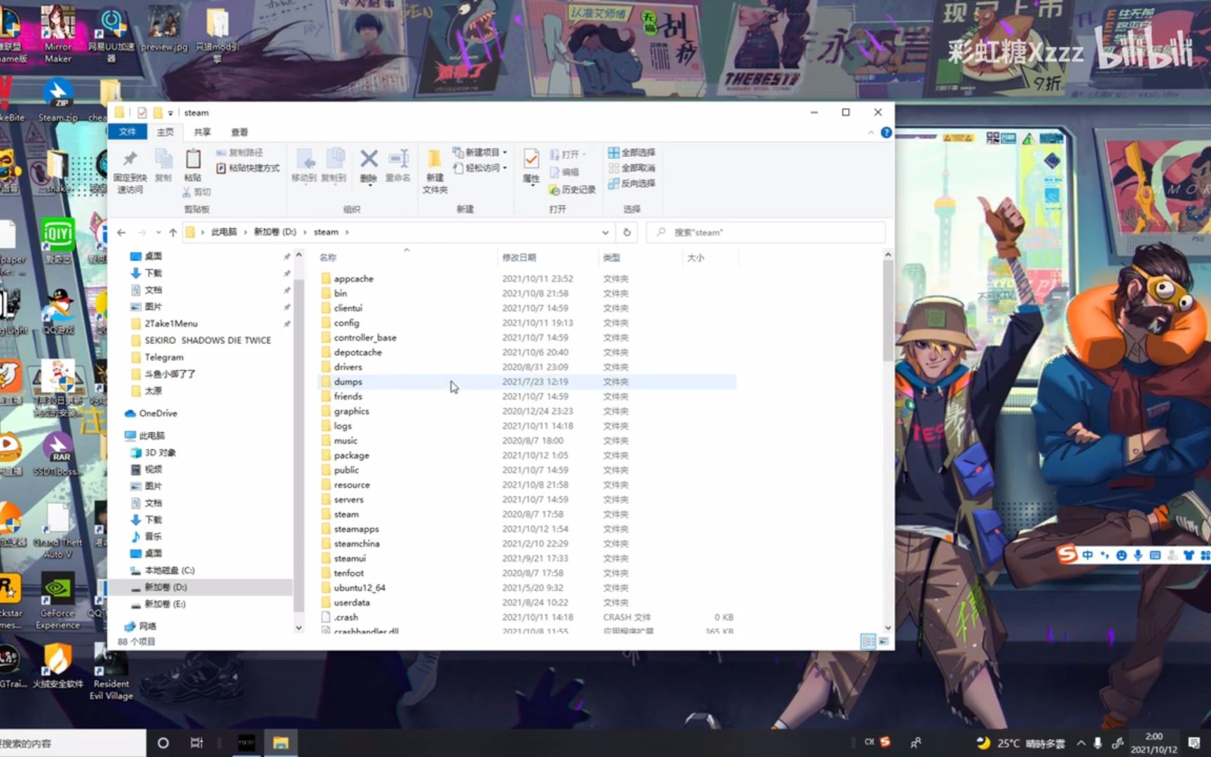1211x757 pixels.
Task: Switch to the Share (共享) ribbon tab
Action: coord(203,132)
